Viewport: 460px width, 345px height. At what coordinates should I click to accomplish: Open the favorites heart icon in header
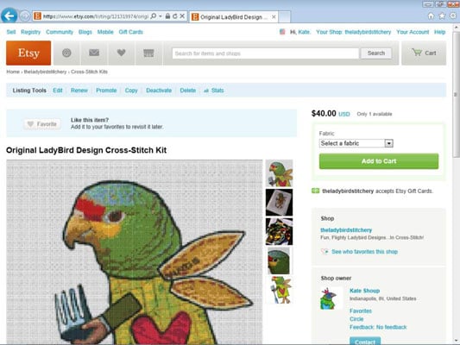121,53
